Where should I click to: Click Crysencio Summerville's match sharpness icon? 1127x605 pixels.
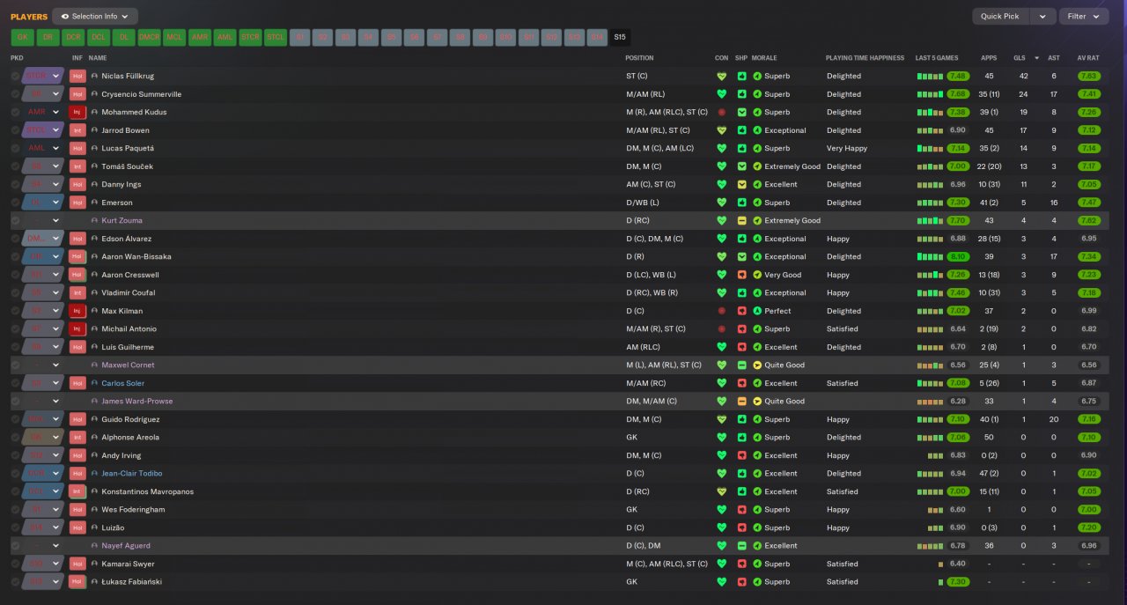coord(741,94)
